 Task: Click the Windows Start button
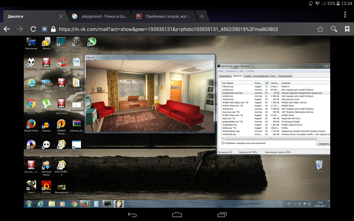(29, 204)
